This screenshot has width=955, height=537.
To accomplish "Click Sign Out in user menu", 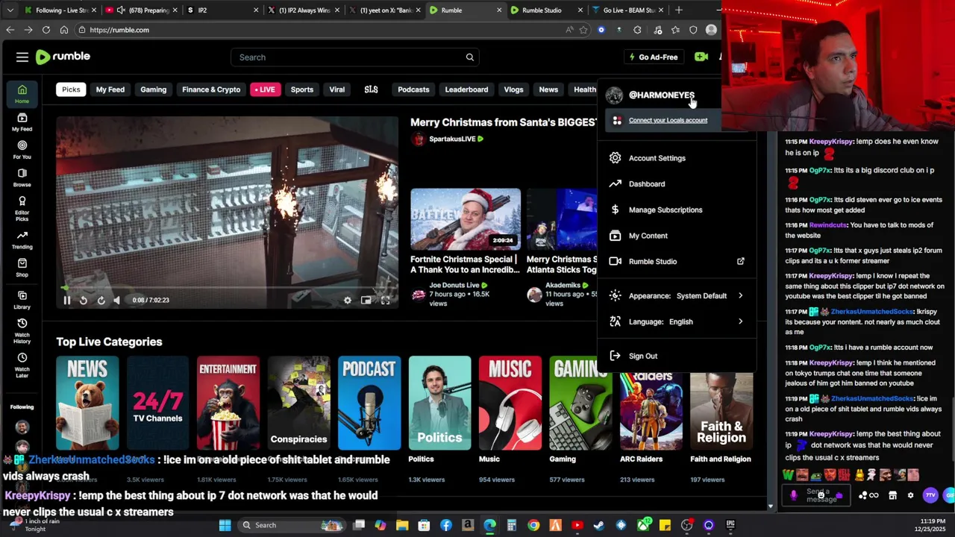I will click(677, 356).
